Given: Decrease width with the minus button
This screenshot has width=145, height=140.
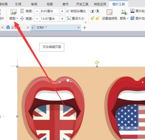Looking at the screenshot, I should click(37, 19).
